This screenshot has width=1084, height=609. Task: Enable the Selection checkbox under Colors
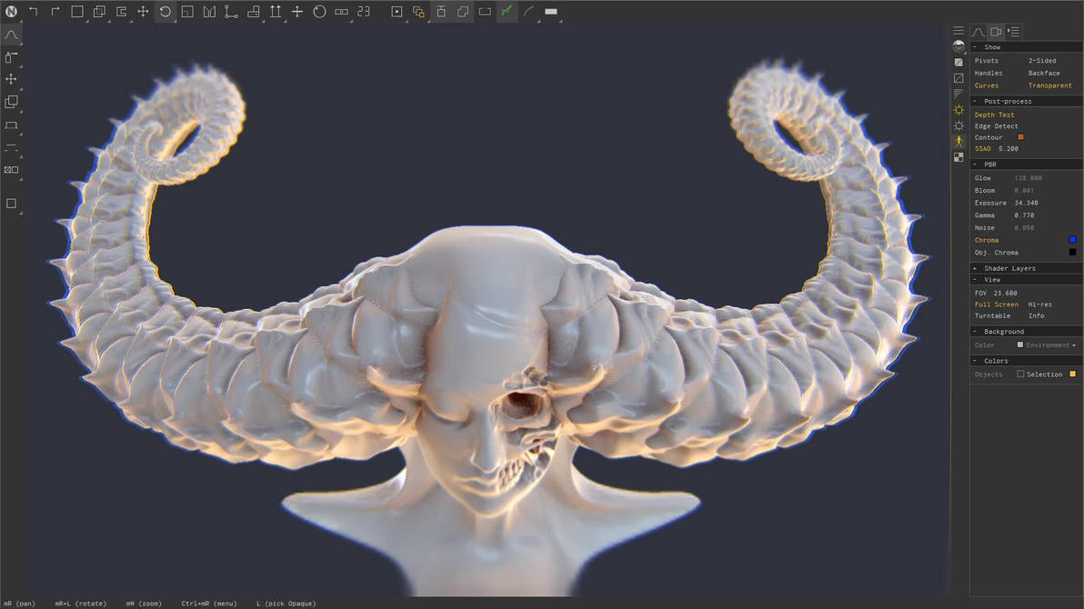click(x=1020, y=374)
